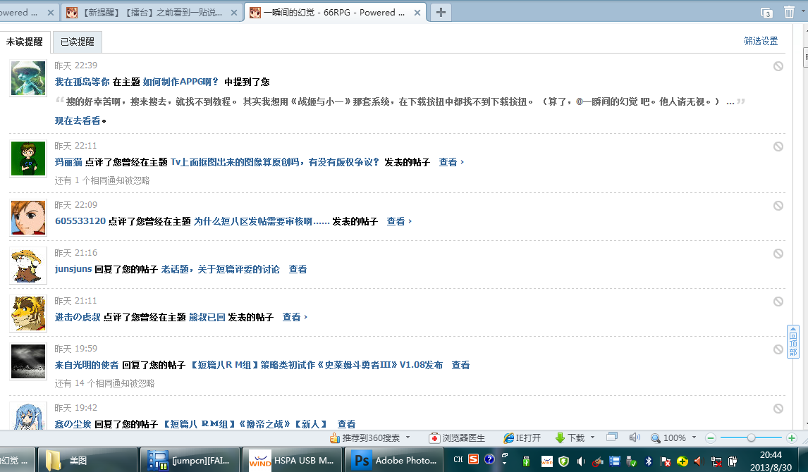Open 浏览器医生 browser doctor
808x472 pixels.
(x=457, y=438)
